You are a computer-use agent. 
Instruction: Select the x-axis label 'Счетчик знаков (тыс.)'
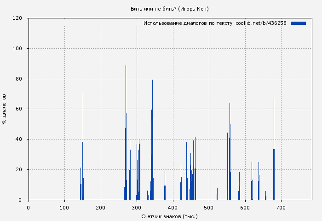pos(170,216)
